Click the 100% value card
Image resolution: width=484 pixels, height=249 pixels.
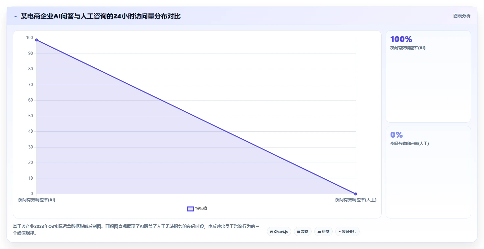point(428,76)
